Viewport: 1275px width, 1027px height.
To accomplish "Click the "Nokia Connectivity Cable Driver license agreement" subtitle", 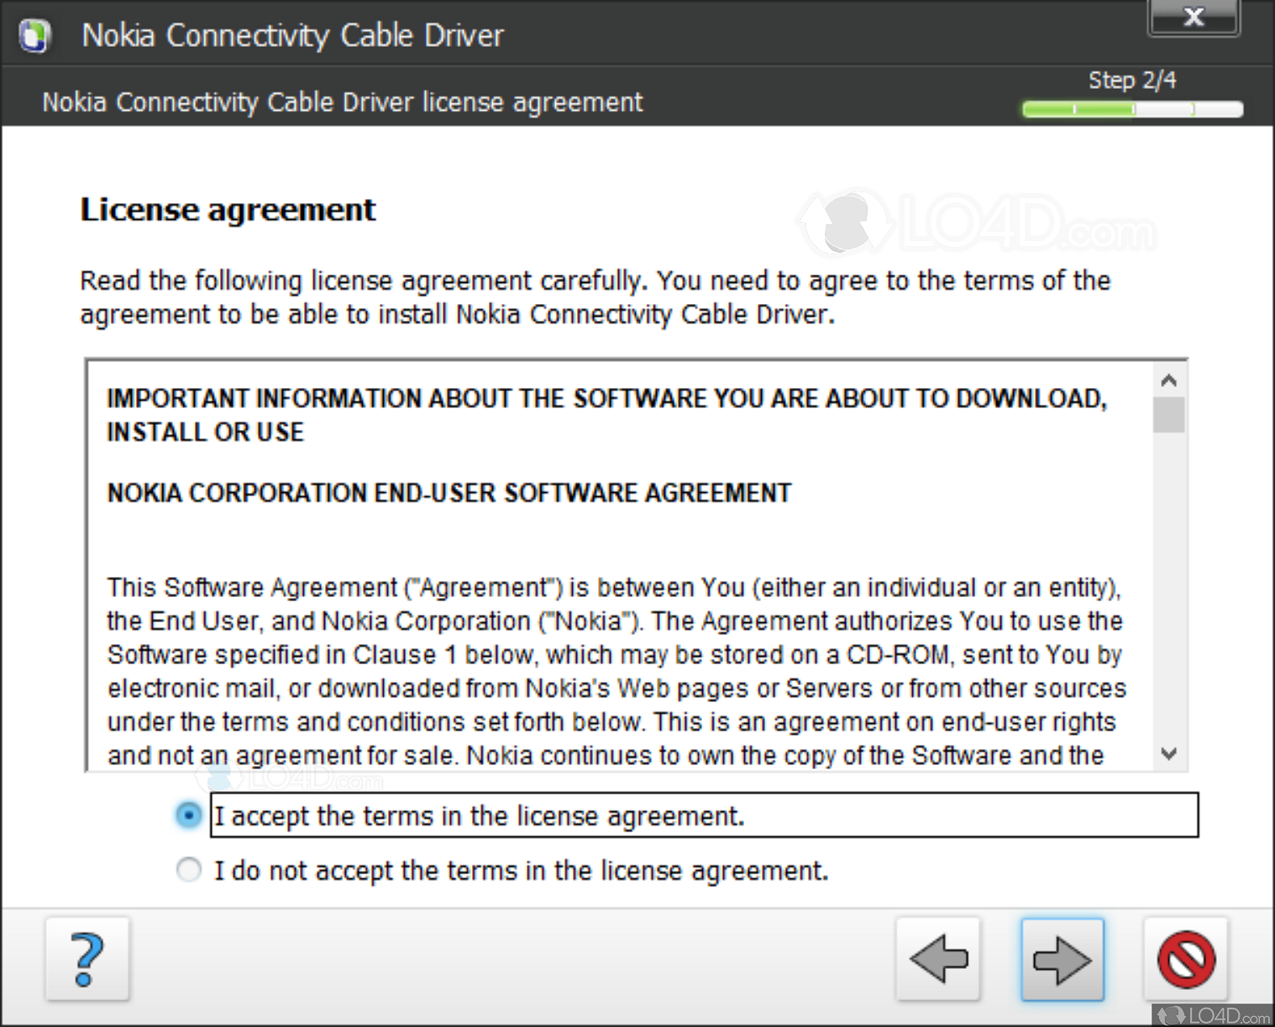I will (343, 102).
